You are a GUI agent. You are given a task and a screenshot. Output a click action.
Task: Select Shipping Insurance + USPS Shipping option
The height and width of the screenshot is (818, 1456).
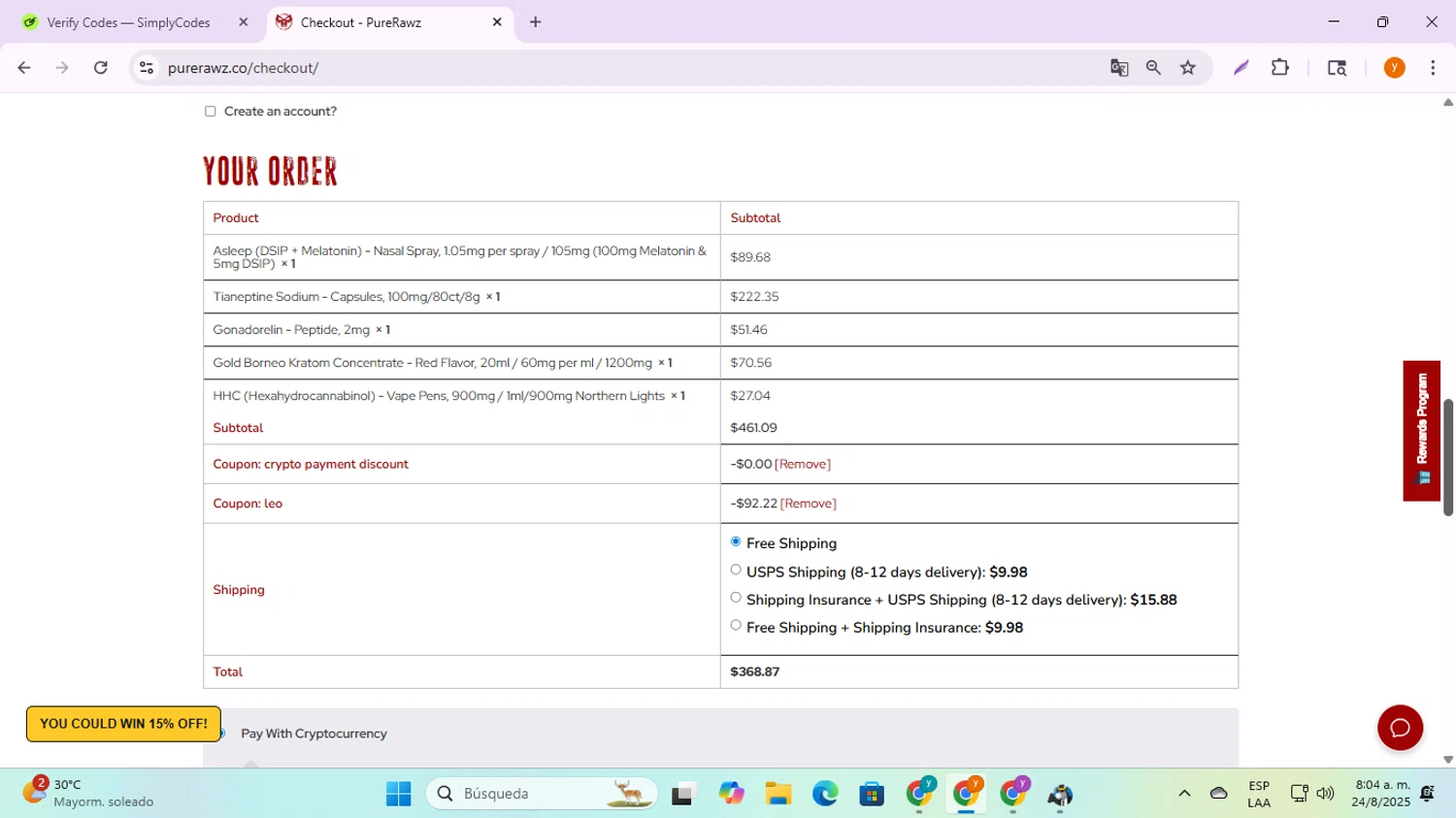(x=736, y=598)
